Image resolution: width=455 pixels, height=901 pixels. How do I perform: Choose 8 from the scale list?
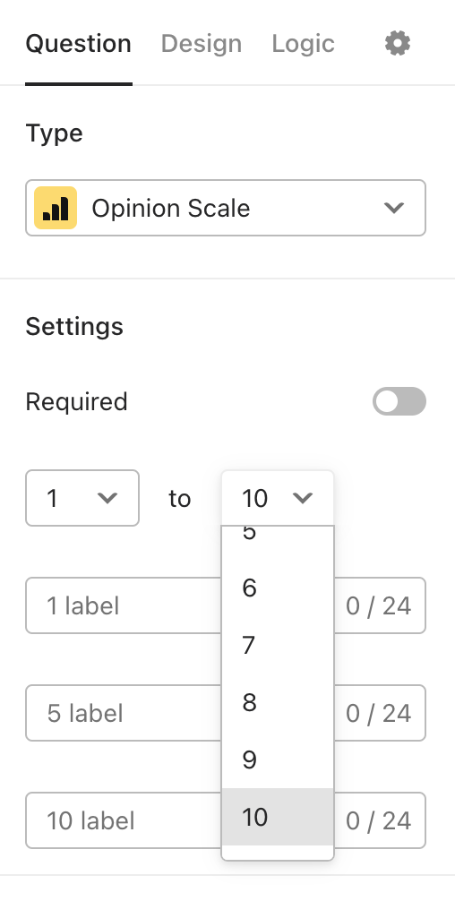278,702
